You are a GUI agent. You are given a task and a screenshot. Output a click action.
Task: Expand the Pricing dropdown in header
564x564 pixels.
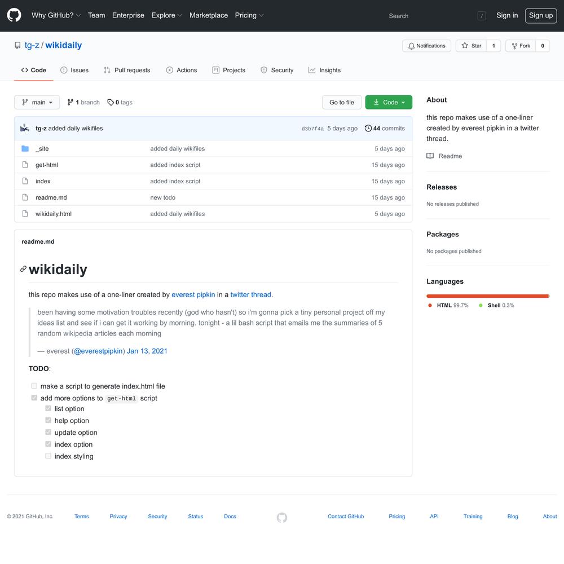pos(249,15)
